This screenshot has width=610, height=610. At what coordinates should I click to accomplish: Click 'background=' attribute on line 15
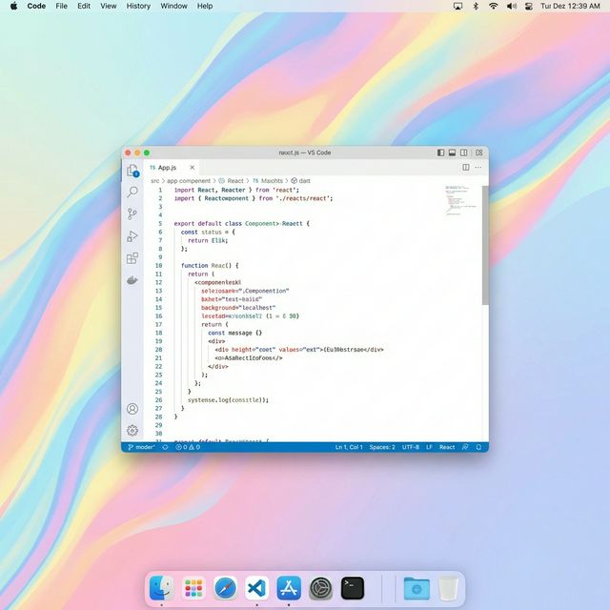[220, 308]
